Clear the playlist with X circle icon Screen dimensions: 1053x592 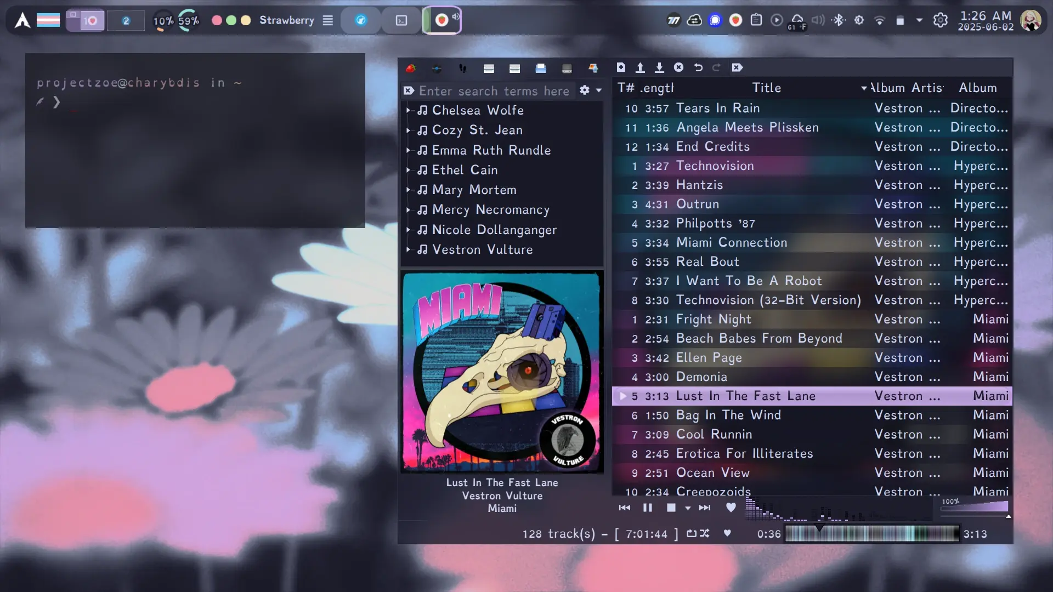click(678, 67)
